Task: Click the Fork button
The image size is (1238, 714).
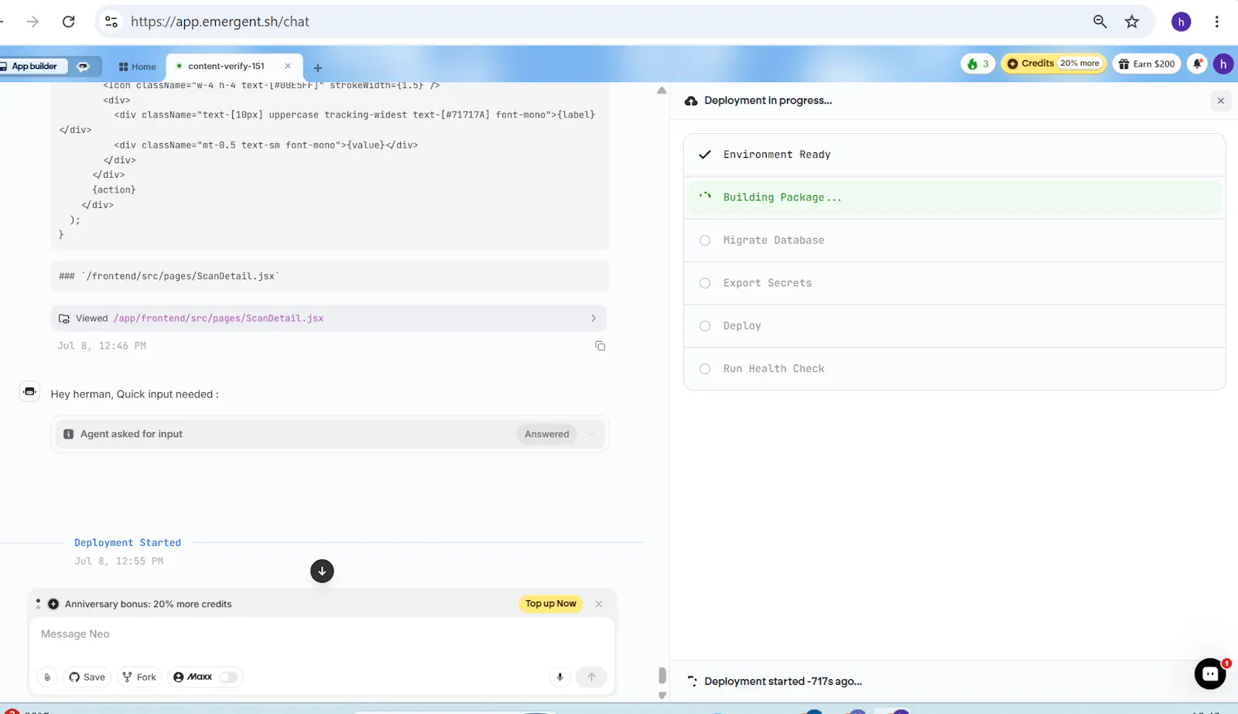Action: tap(139, 677)
